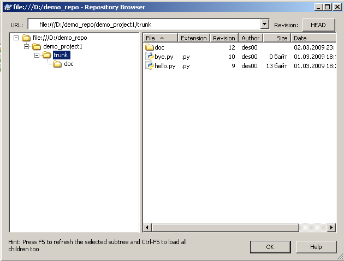Click author des00 in the hello.py row
The height and width of the screenshot is (261, 344).
coord(250,66)
